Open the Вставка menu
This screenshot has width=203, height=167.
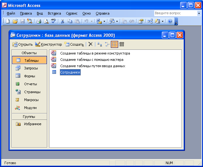tap(54, 13)
